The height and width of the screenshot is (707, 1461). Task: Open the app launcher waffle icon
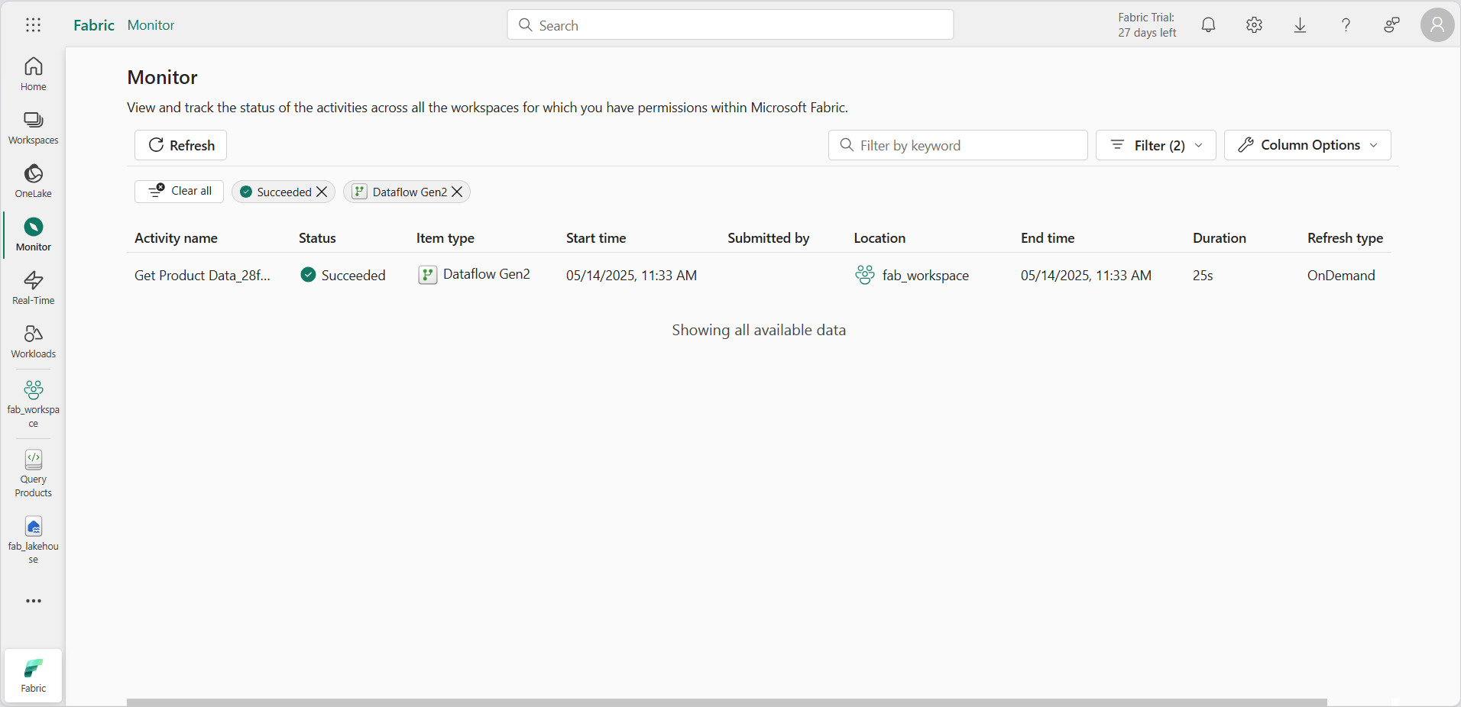pyautogui.click(x=33, y=25)
